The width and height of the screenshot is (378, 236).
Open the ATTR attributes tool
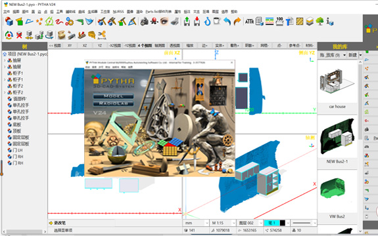(249, 22)
